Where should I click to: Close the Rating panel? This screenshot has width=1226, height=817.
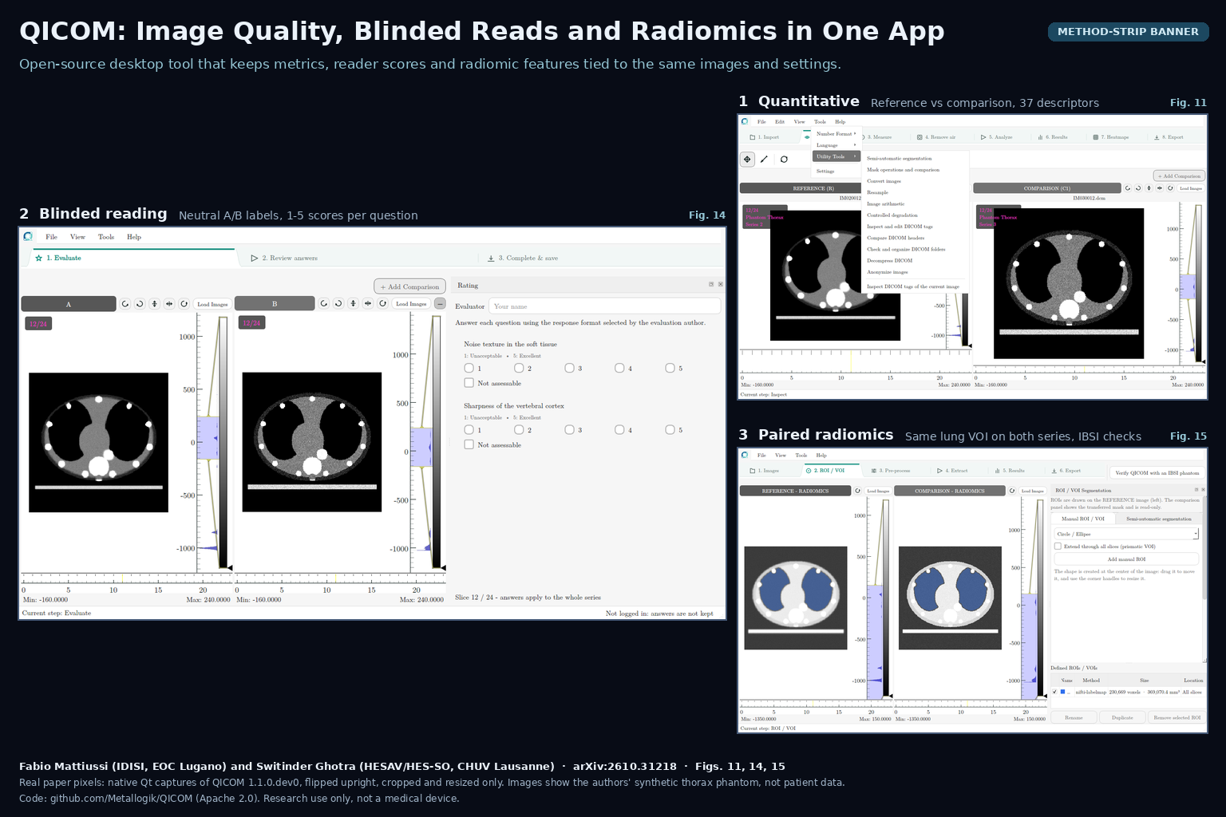click(x=720, y=284)
